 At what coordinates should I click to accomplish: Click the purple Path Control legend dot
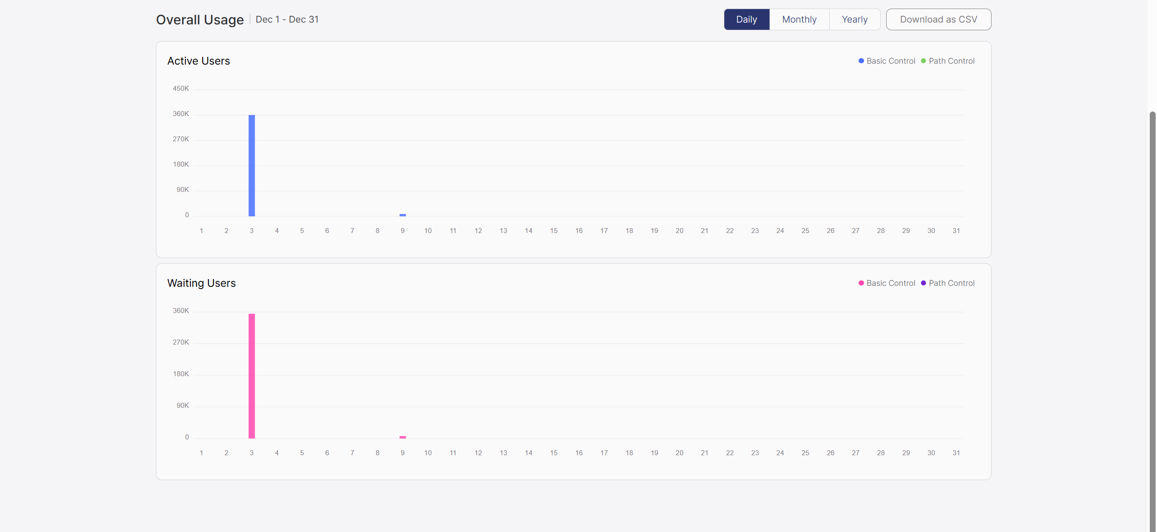(923, 283)
